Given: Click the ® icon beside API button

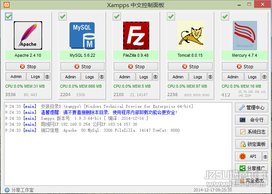Looking at the screenshot, I should coord(265,157).
